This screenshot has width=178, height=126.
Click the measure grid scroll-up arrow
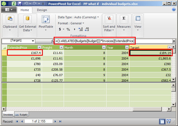point(173,85)
